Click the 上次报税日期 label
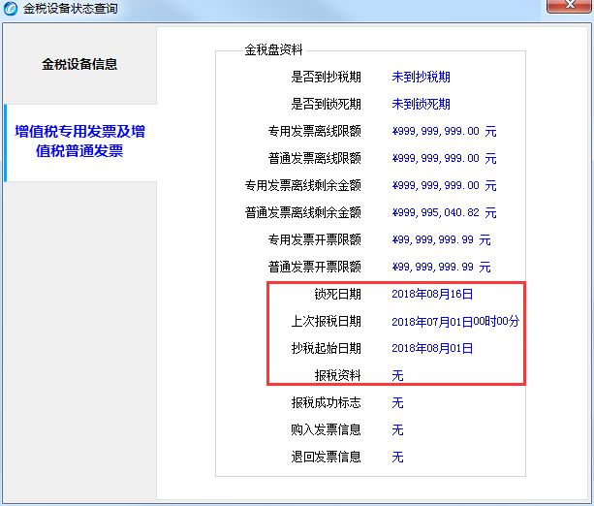This screenshot has width=594, height=506. point(326,322)
